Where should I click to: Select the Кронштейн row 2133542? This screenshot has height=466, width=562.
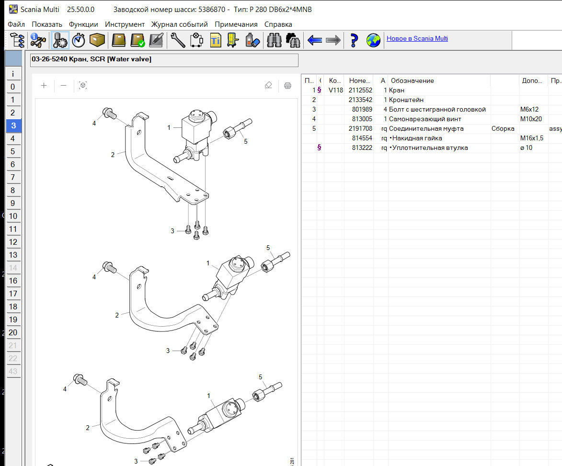click(x=432, y=100)
